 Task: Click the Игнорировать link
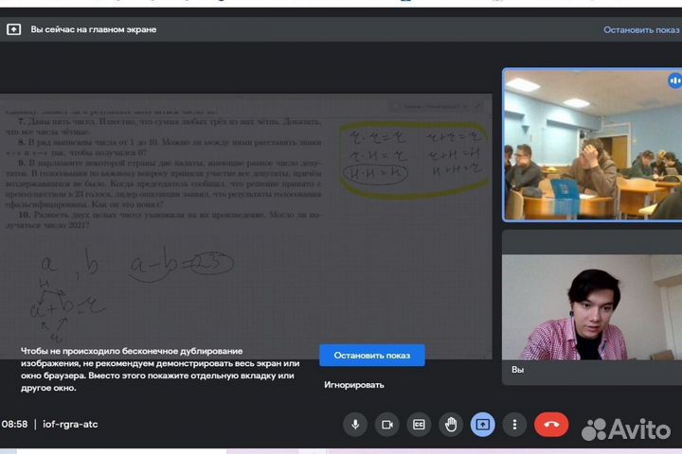click(x=353, y=385)
